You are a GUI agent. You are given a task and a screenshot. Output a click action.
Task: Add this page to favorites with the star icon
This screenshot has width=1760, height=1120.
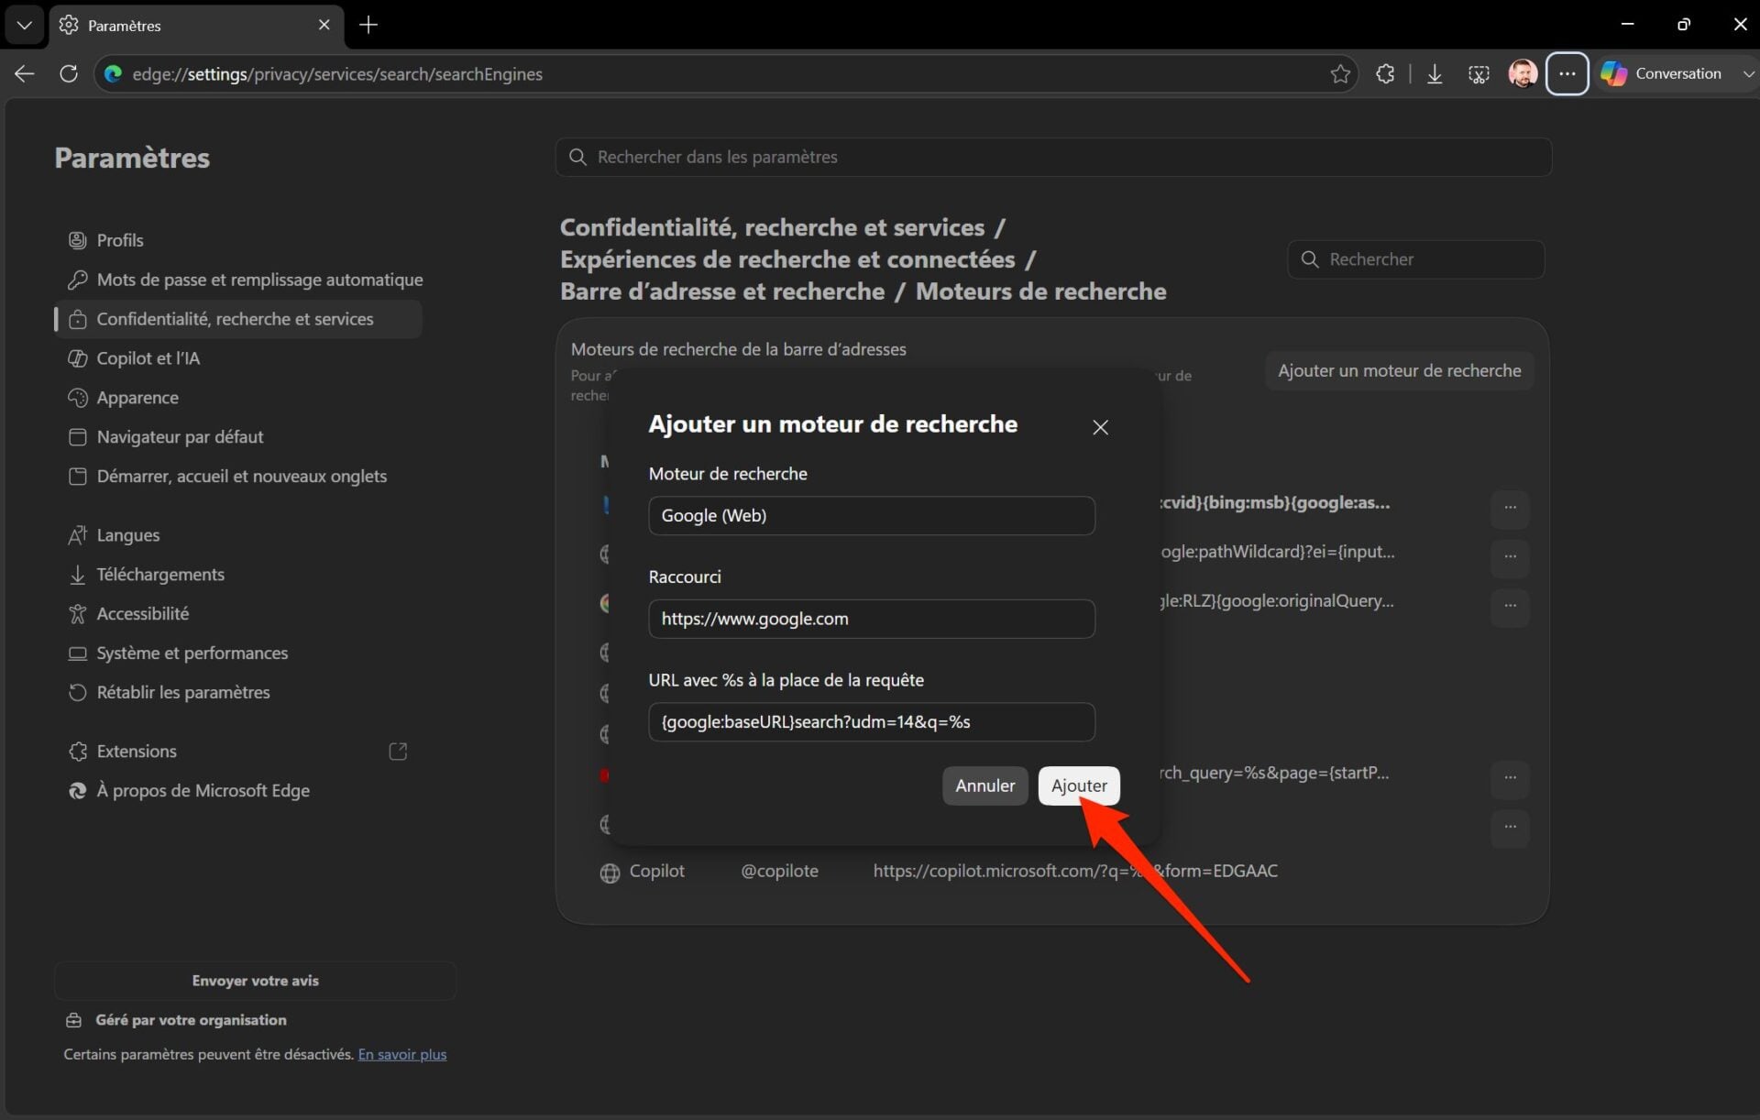click(x=1340, y=73)
